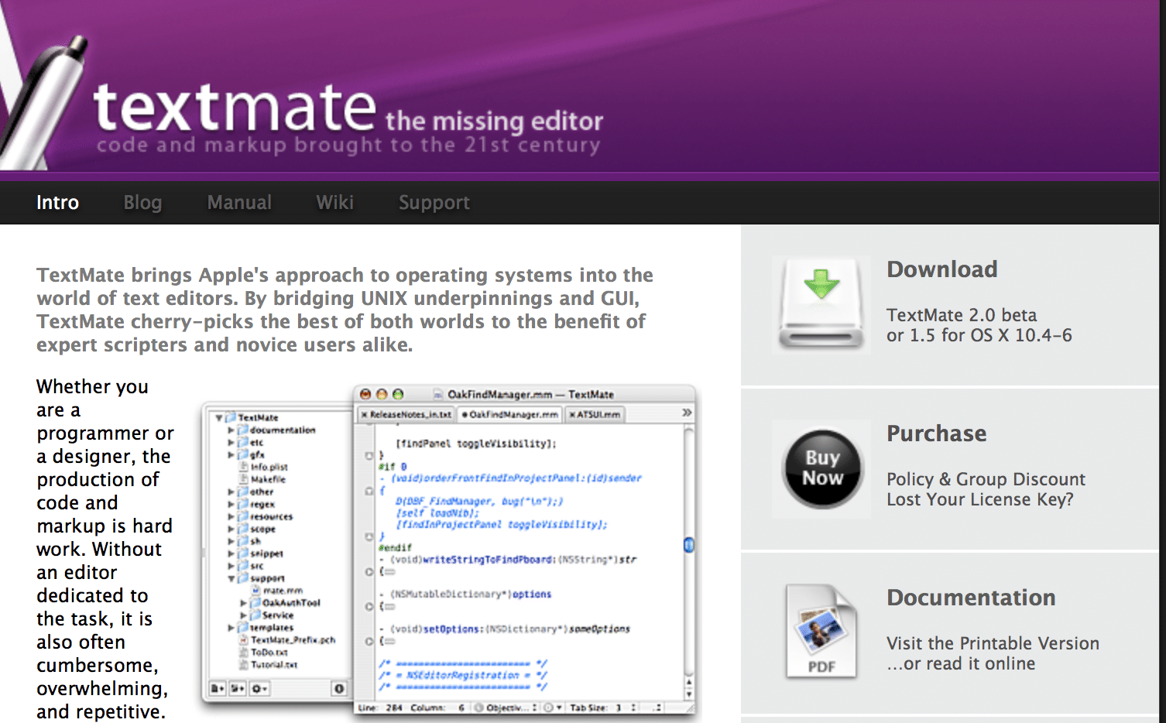This screenshot has height=723, width=1166.
Task: Click the folded-code marker after writeStringToFindPboard
Action: [389, 571]
